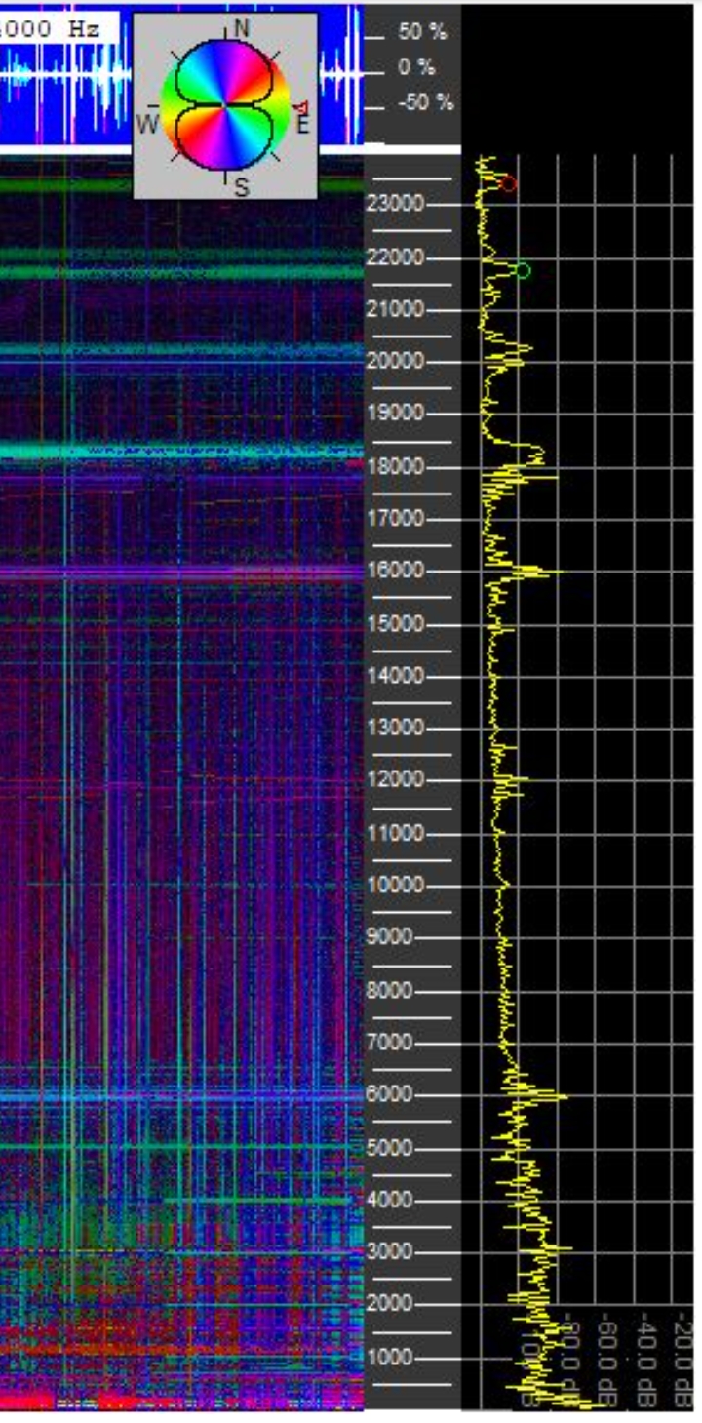Image resolution: width=702 pixels, height=1423 pixels.
Task: Click the -50 % amplitude scale label
Action: point(425,102)
